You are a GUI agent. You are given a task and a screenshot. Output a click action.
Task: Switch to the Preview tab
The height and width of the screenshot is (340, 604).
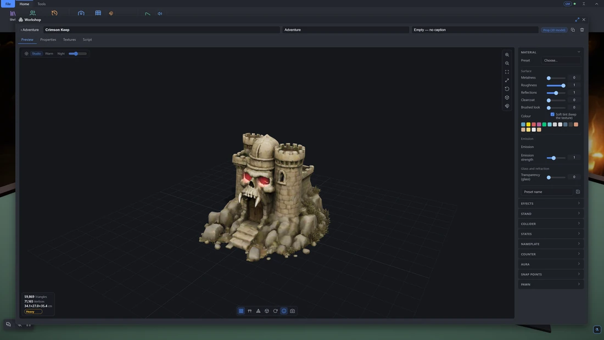[x=27, y=40]
